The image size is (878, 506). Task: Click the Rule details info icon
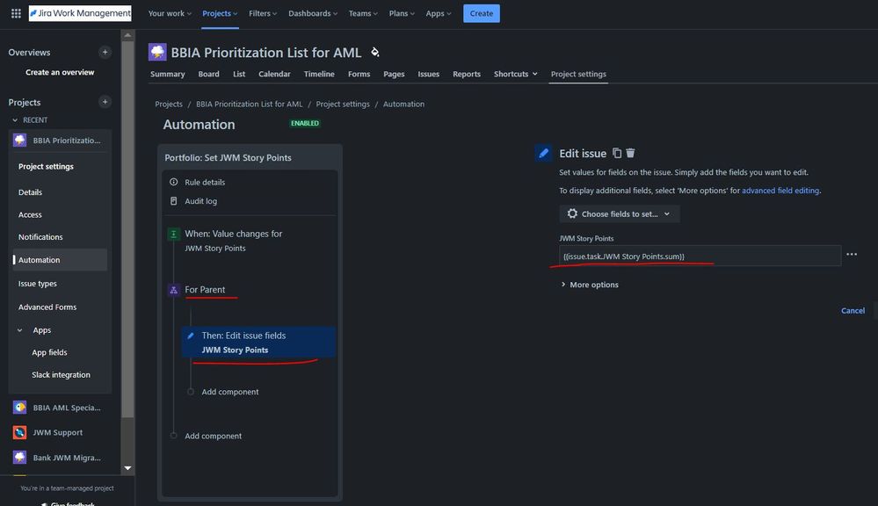pos(174,182)
